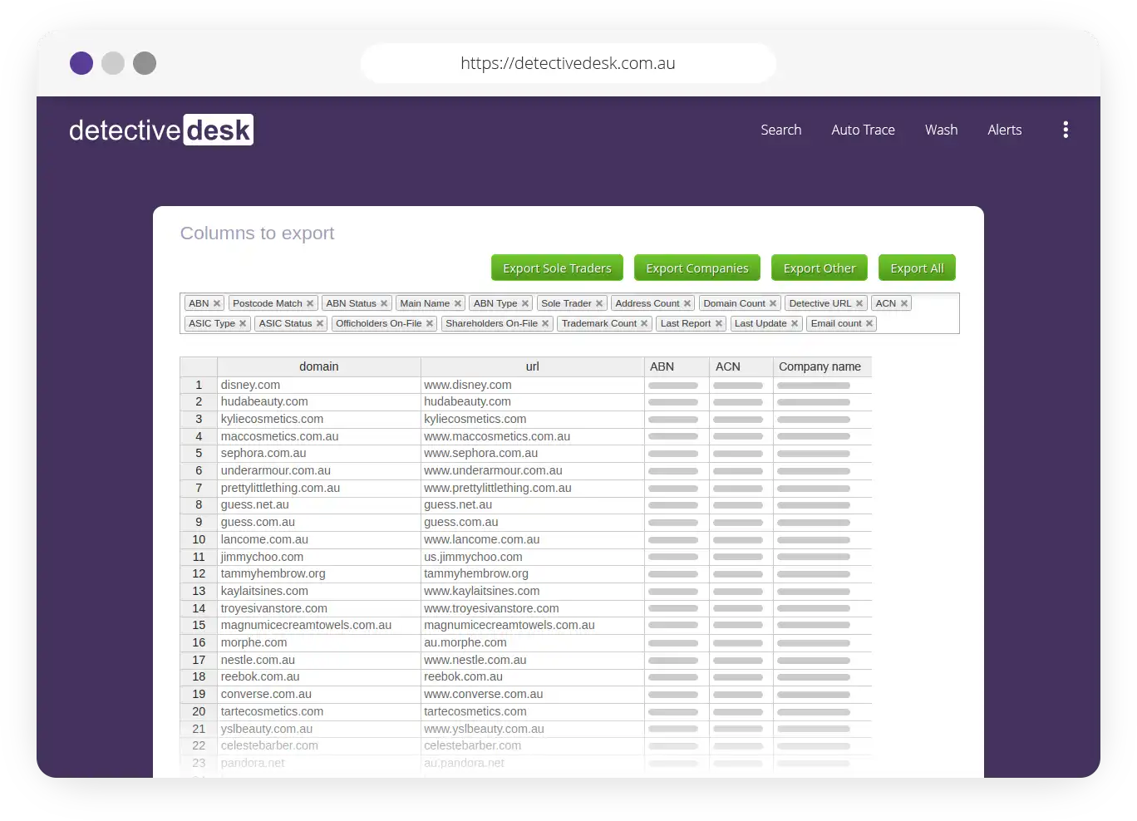
Task: Click the maccosmetics.com.au domain cell
Action: 319,436
